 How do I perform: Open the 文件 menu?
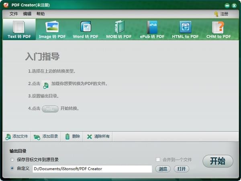click(14, 14)
